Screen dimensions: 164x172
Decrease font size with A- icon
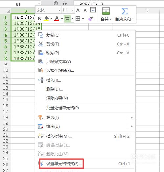[86, 10]
